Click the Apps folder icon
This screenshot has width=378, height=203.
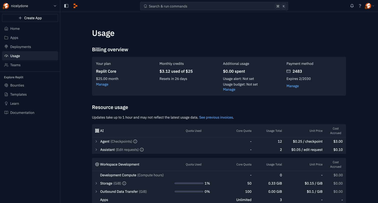pyautogui.click(x=6, y=38)
